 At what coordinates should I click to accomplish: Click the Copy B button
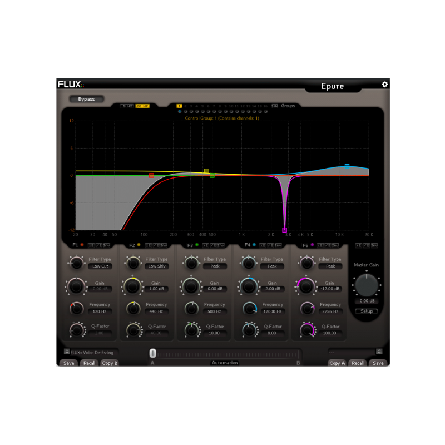(x=110, y=363)
